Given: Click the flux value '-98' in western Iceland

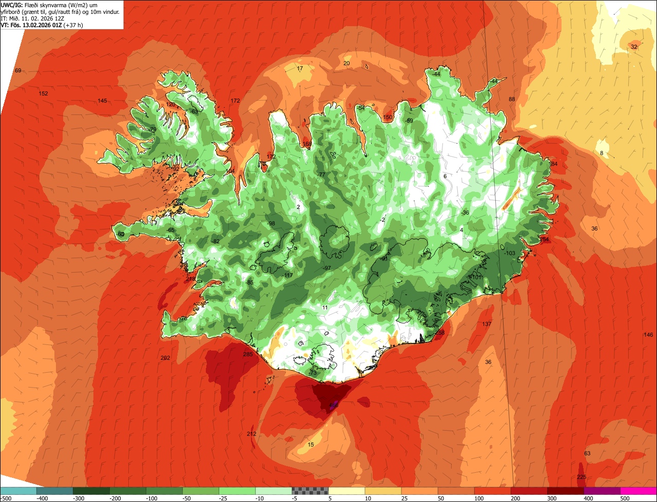Looking at the screenshot, I should (271, 223).
